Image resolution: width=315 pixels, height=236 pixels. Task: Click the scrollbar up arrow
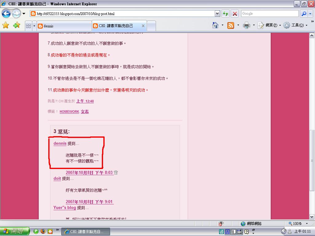click(312, 36)
